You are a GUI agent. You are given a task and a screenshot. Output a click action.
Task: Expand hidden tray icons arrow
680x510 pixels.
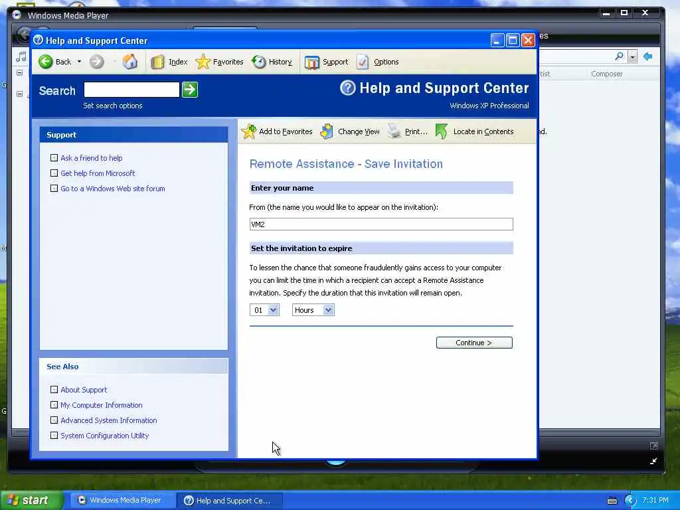tap(631, 501)
